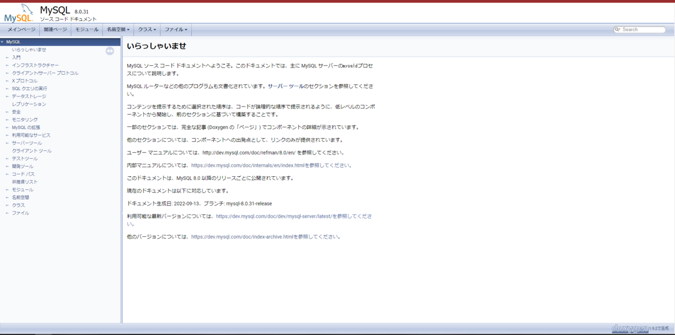Select インフラストラクチャー in the tree
Viewport: 675px width, 335px height.
coord(35,65)
